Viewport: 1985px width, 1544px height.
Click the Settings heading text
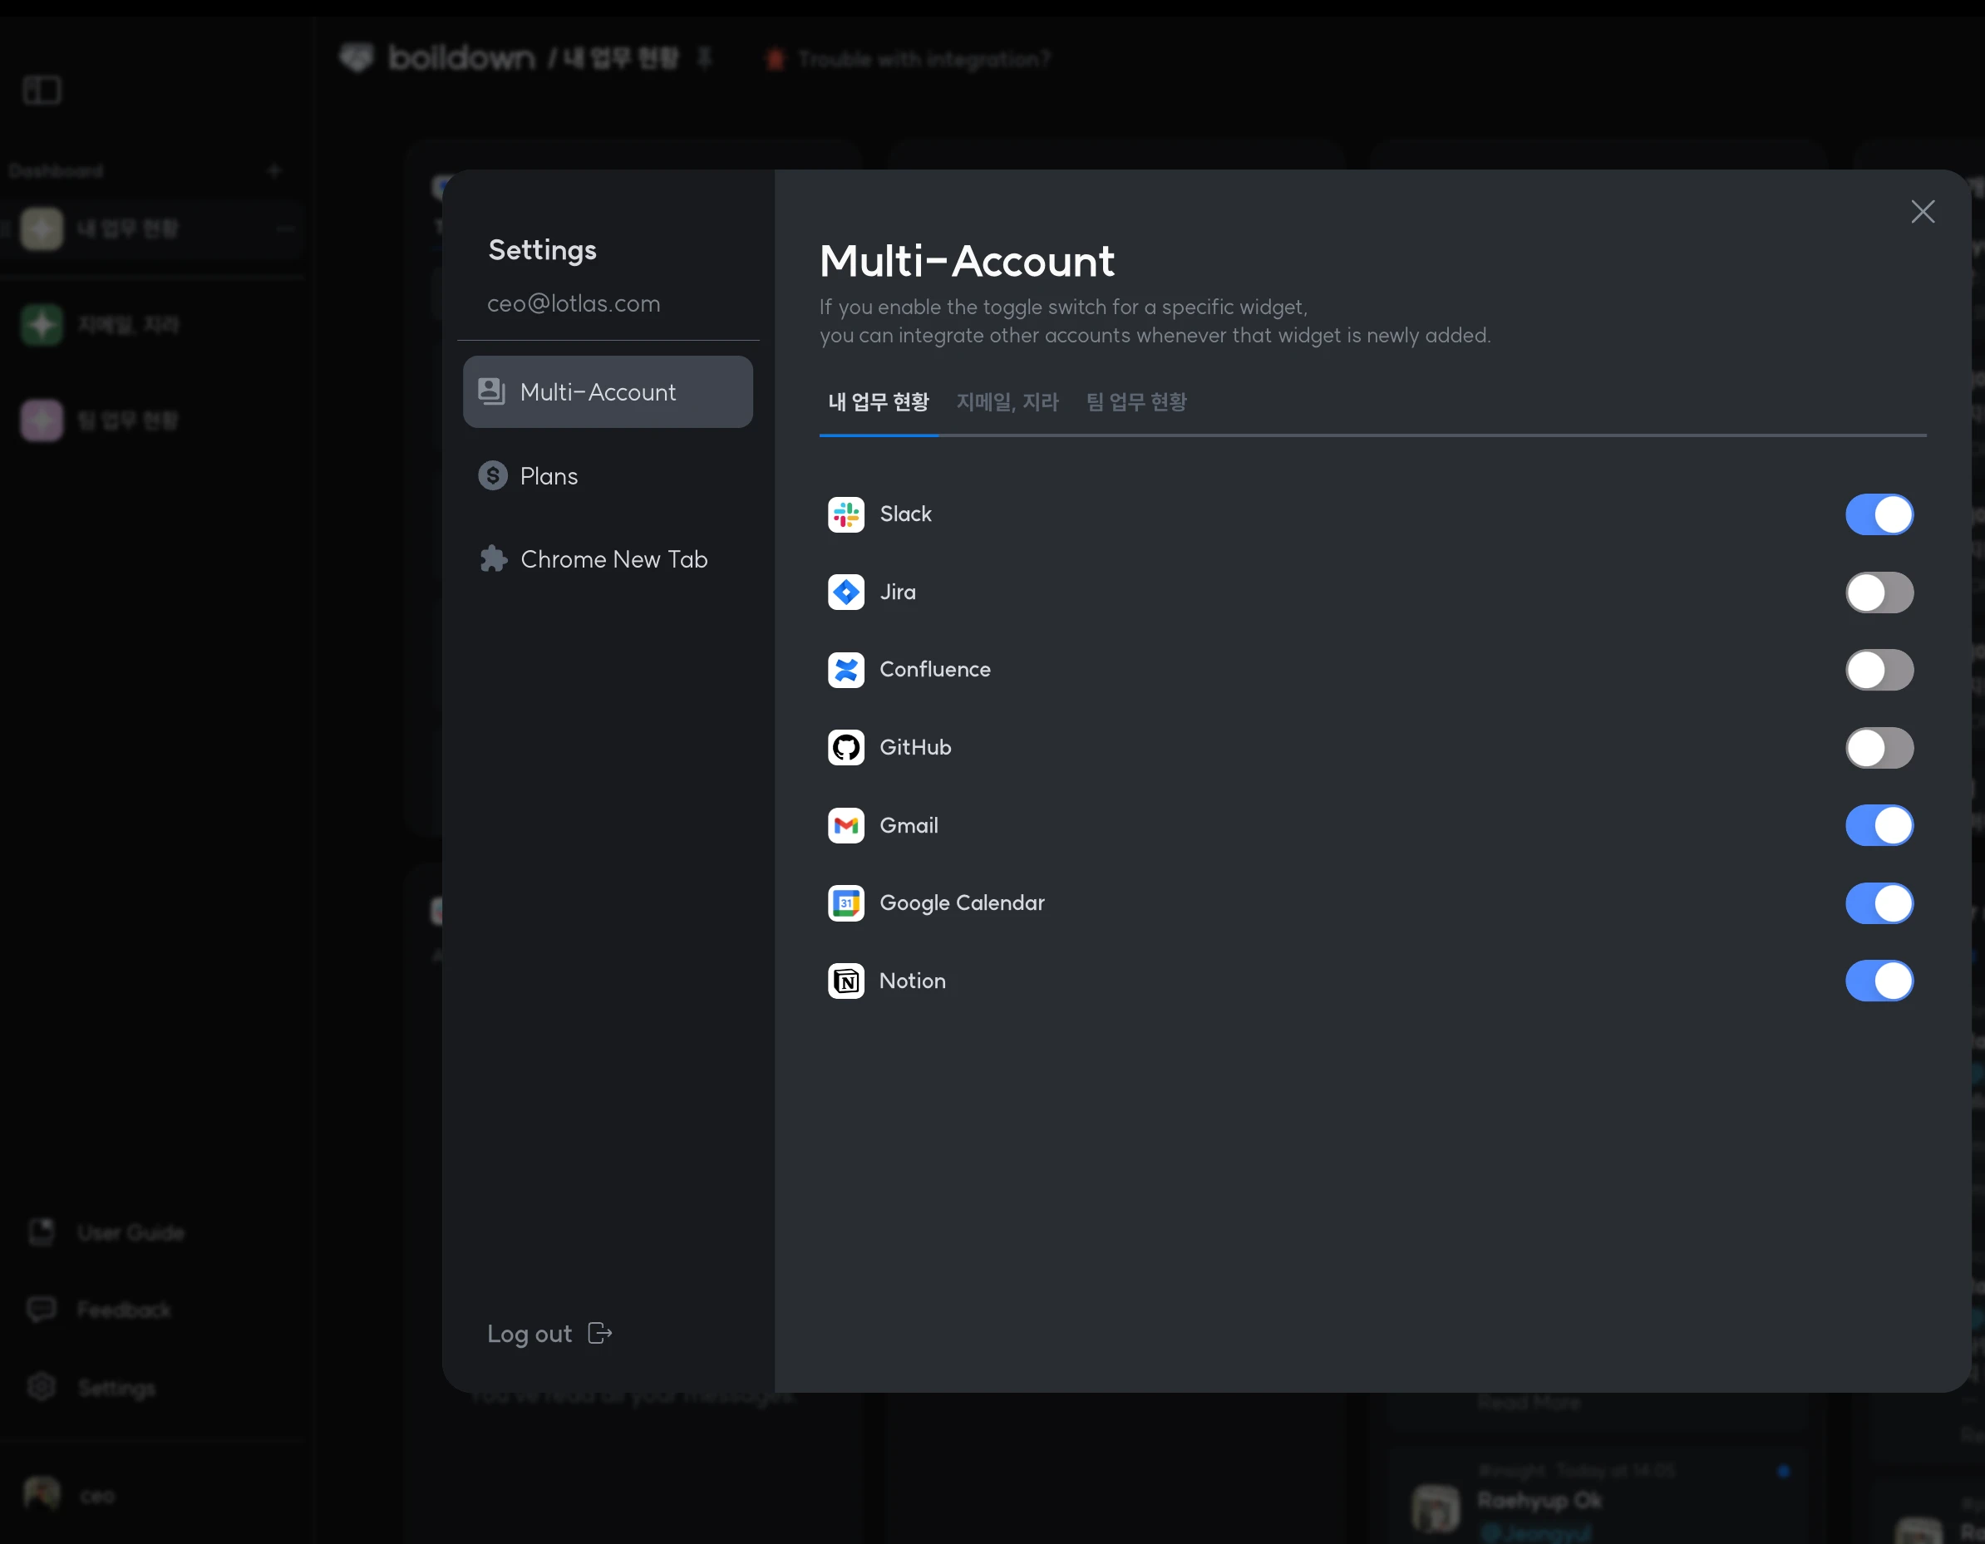coord(543,250)
